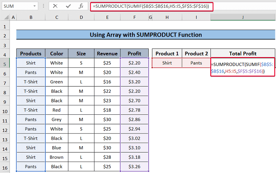
Task: Select column J header
Action: [243, 17]
